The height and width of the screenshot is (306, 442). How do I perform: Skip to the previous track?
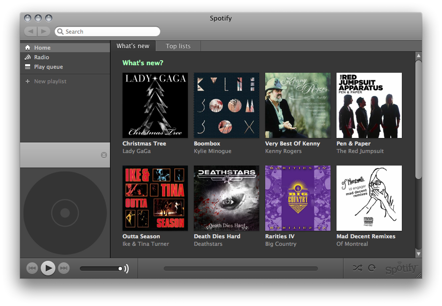click(x=32, y=268)
